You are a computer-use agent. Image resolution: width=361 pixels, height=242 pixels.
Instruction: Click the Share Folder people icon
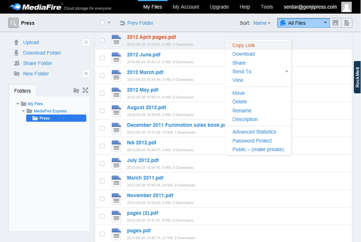(x=16, y=63)
